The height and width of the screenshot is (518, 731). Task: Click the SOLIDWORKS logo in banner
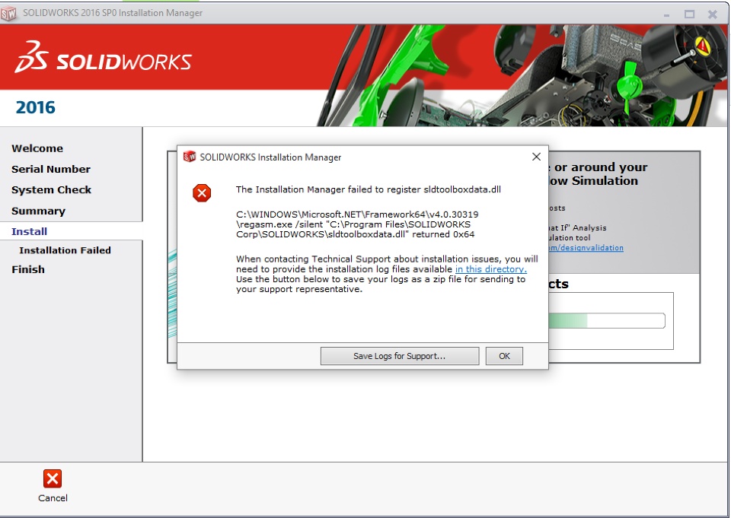pyautogui.click(x=103, y=57)
